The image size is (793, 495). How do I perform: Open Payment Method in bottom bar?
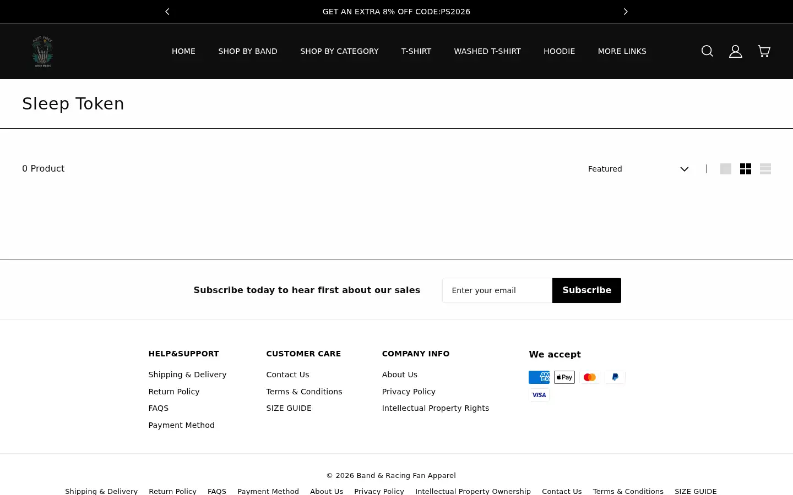268,491
